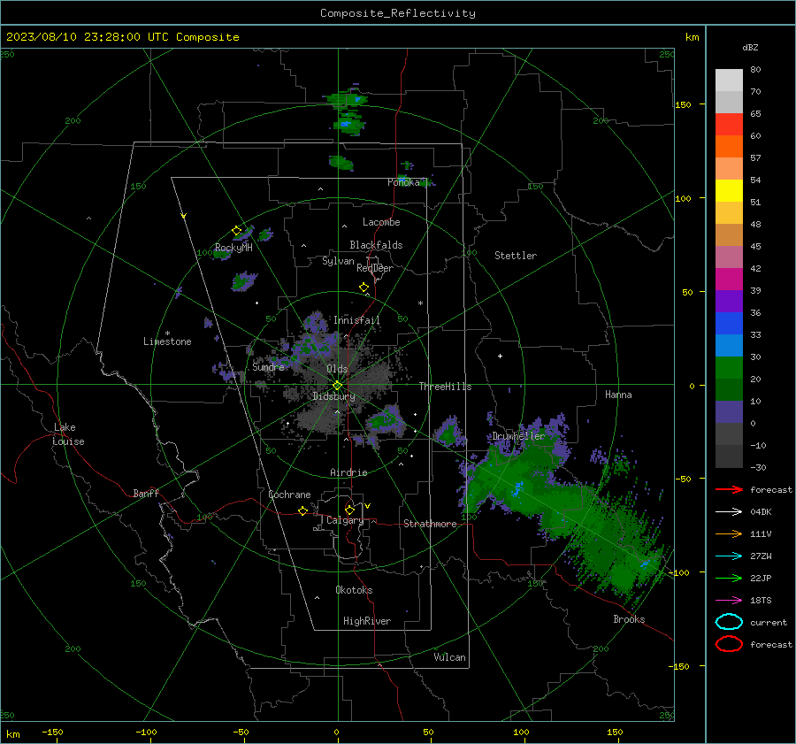Click the Innisfail city label
The image size is (796, 744).
click(x=356, y=320)
